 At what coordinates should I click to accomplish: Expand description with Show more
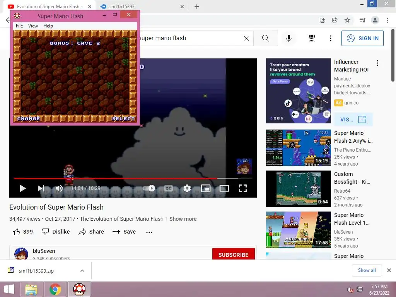(183, 219)
